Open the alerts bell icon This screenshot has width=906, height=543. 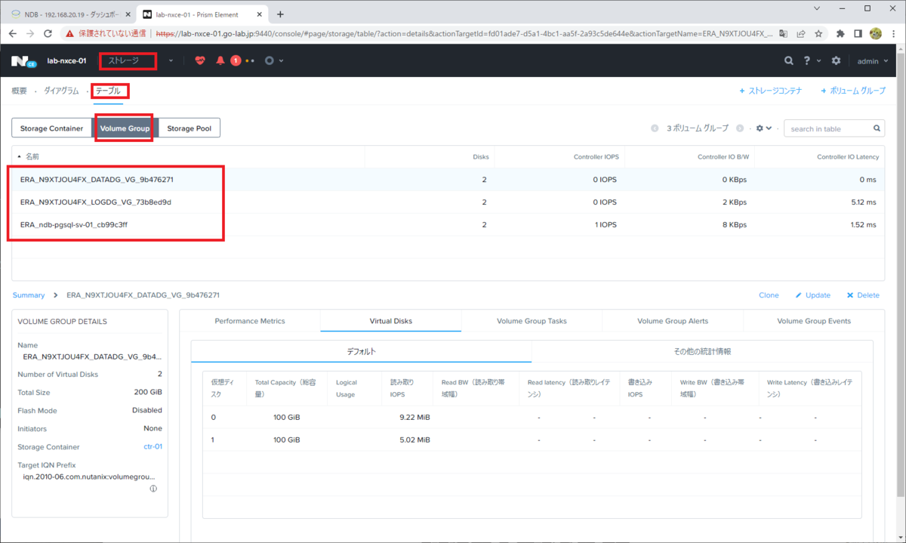220,60
